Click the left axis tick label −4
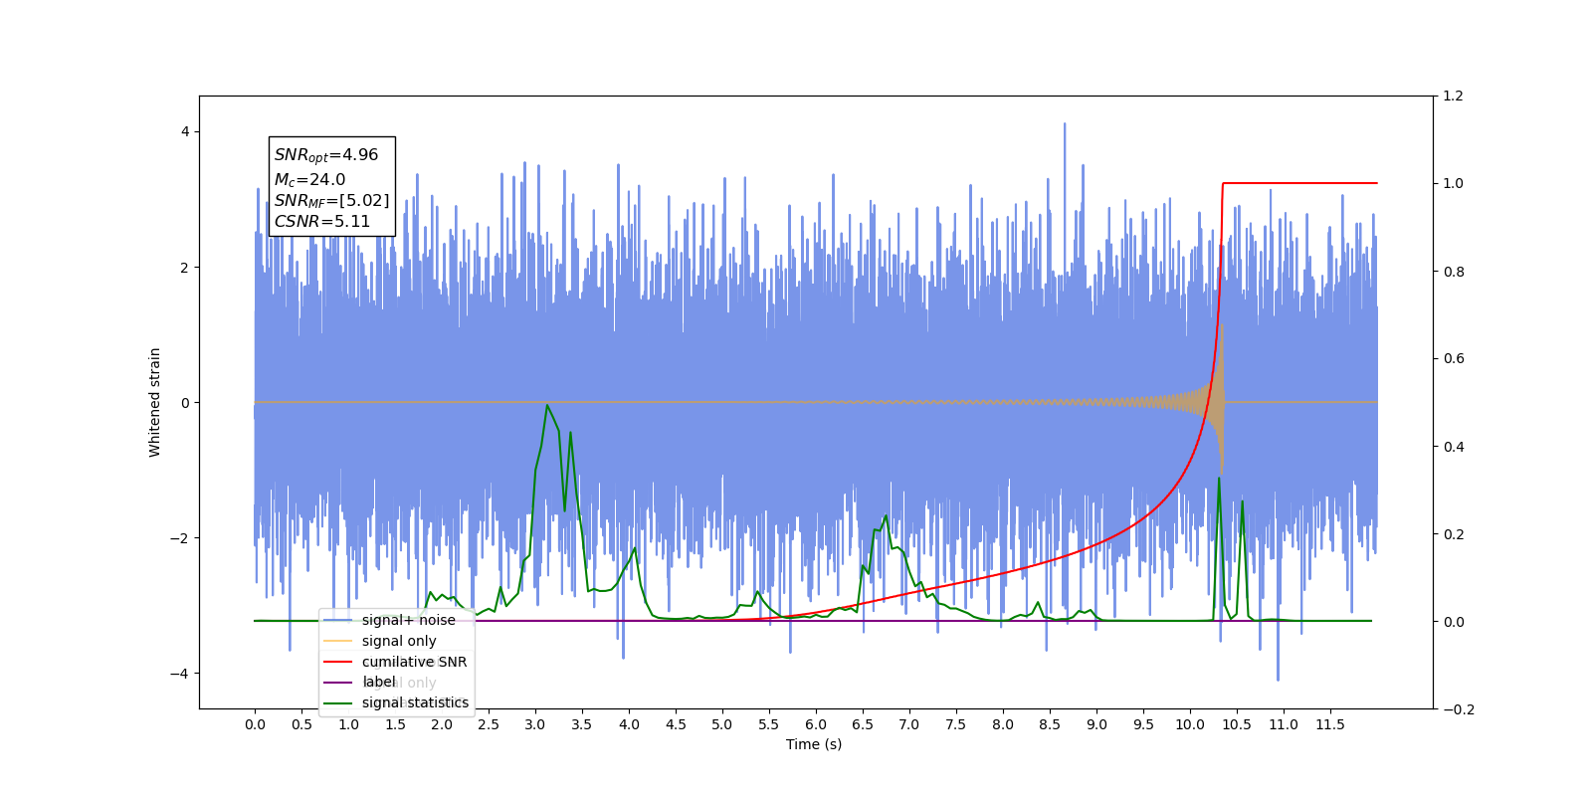This screenshot has width=1592, height=796. [179, 674]
